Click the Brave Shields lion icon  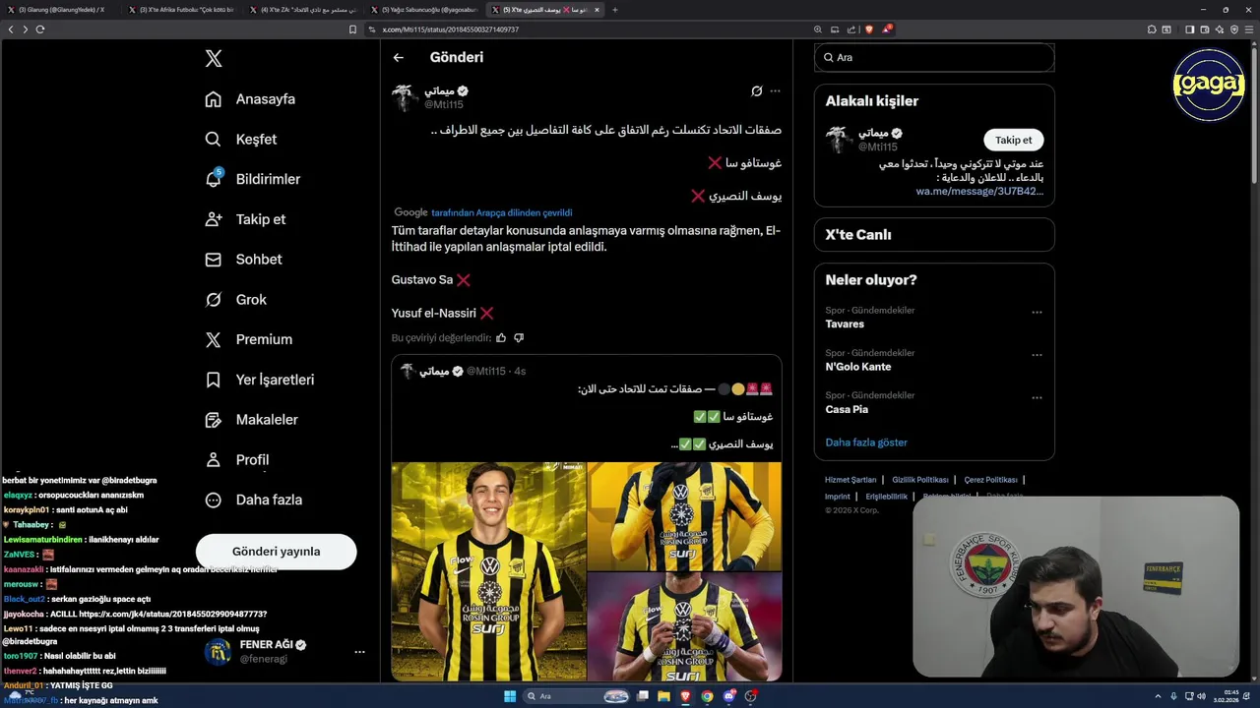[x=868, y=29]
